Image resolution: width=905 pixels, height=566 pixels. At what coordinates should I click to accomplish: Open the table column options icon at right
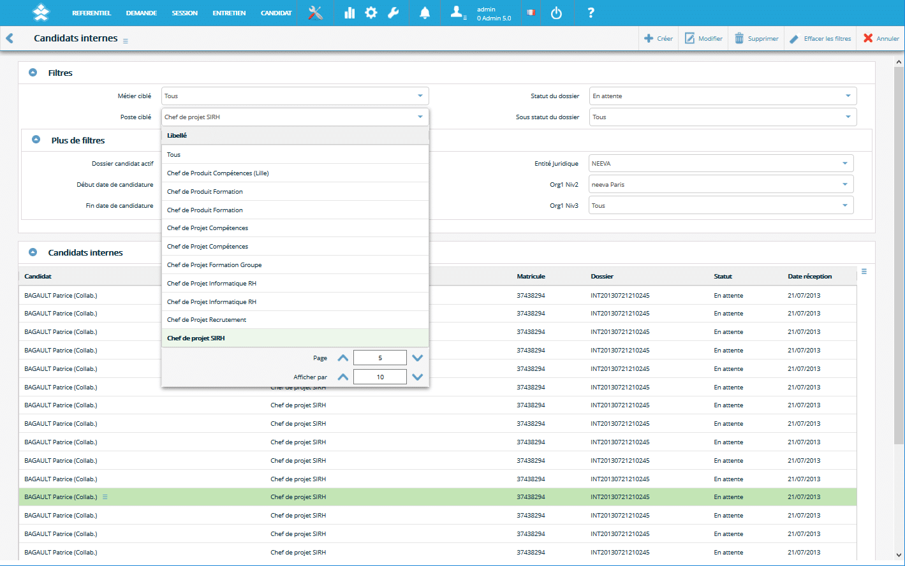coord(864,272)
